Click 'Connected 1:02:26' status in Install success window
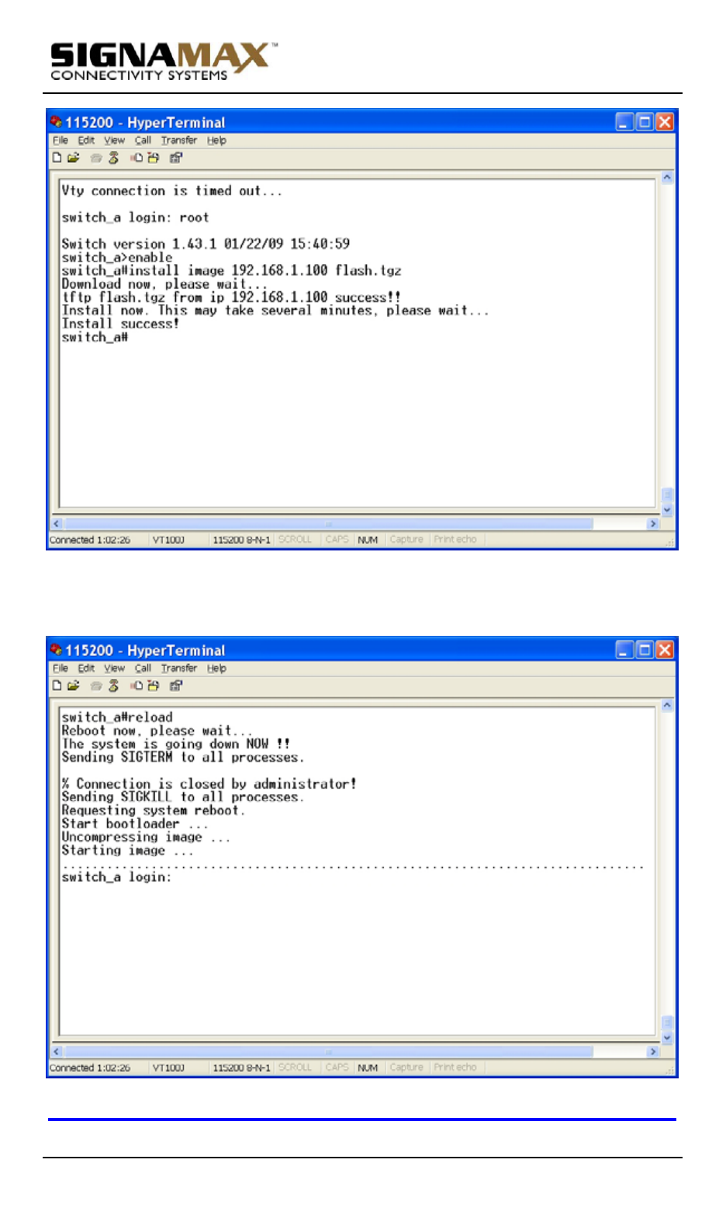726x1222 pixels. (90, 540)
